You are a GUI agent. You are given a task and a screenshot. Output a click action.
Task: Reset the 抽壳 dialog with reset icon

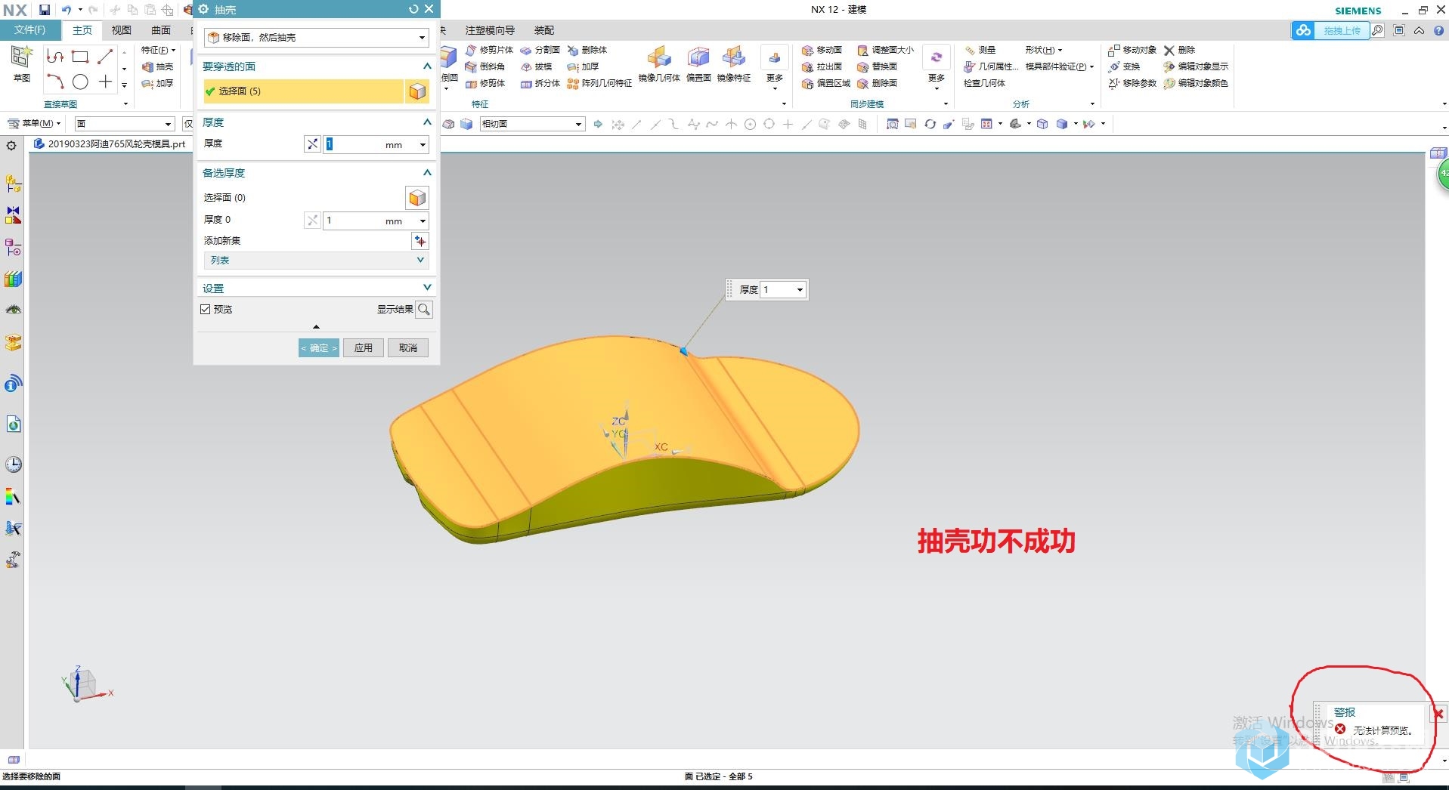point(413,10)
